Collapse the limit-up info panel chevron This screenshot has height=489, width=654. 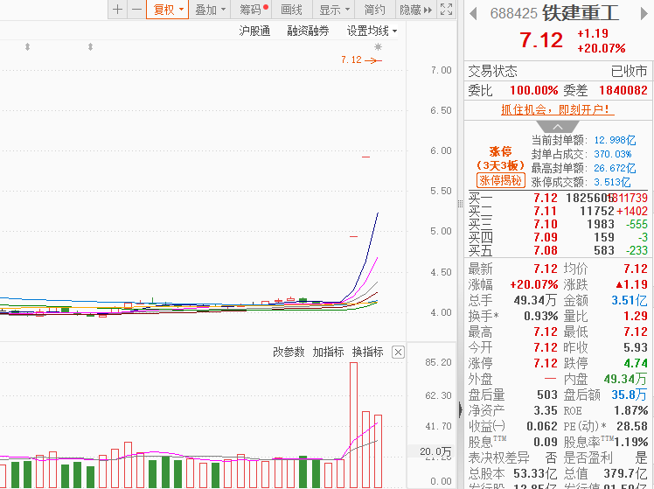(557, 128)
